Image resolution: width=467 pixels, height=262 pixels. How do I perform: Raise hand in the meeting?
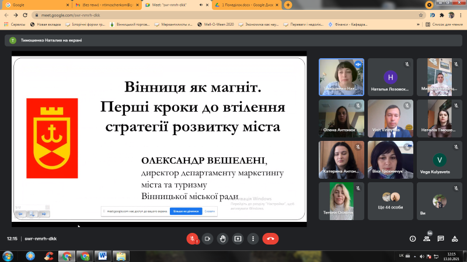(x=223, y=239)
